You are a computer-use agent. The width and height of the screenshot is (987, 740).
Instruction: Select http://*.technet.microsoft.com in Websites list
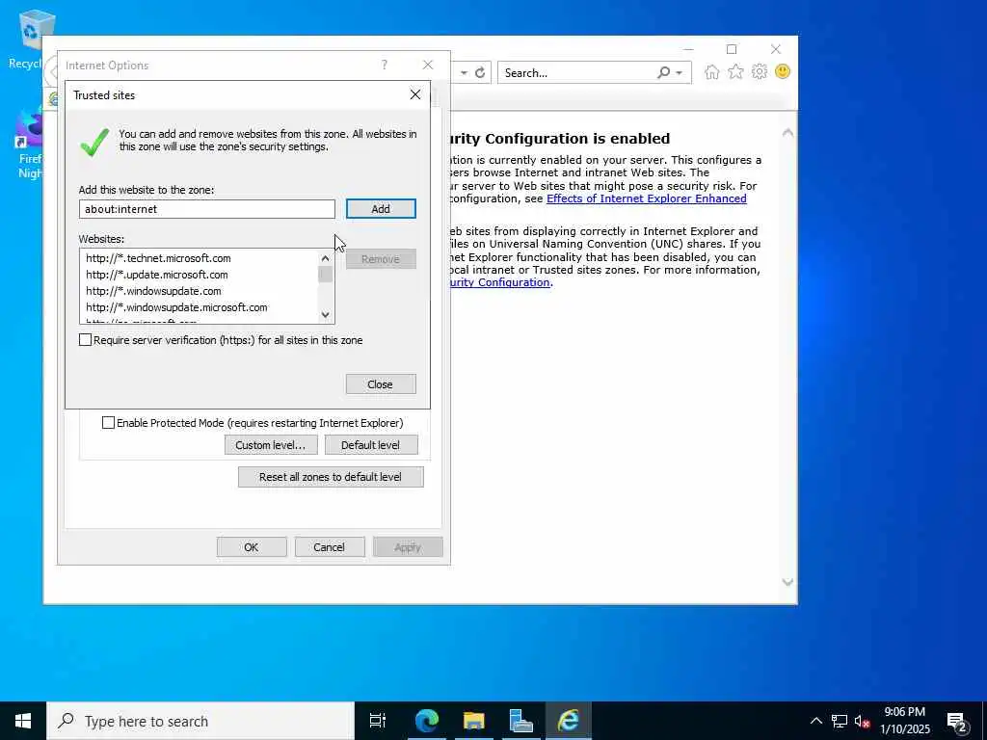[x=159, y=258]
